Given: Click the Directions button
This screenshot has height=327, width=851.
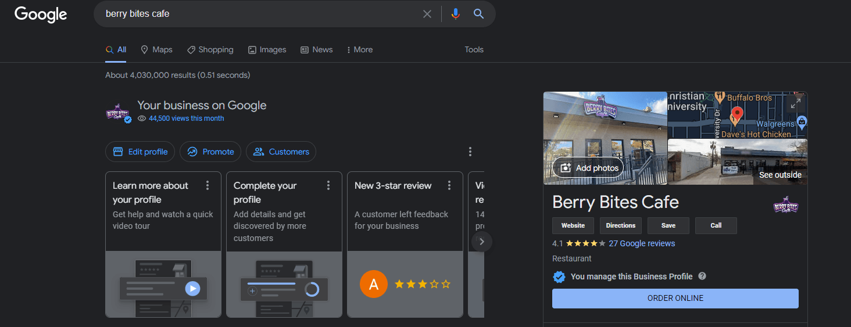Looking at the screenshot, I should click(x=621, y=225).
